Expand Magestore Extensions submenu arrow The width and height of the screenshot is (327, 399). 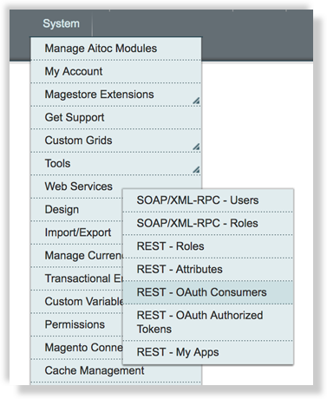point(196,101)
